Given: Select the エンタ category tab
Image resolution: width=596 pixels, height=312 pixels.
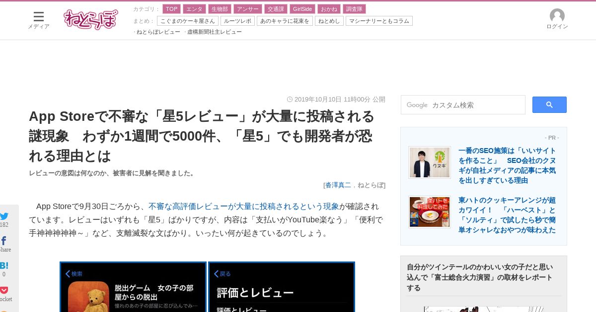Looking at the screenshot, I should click(194, 9).
